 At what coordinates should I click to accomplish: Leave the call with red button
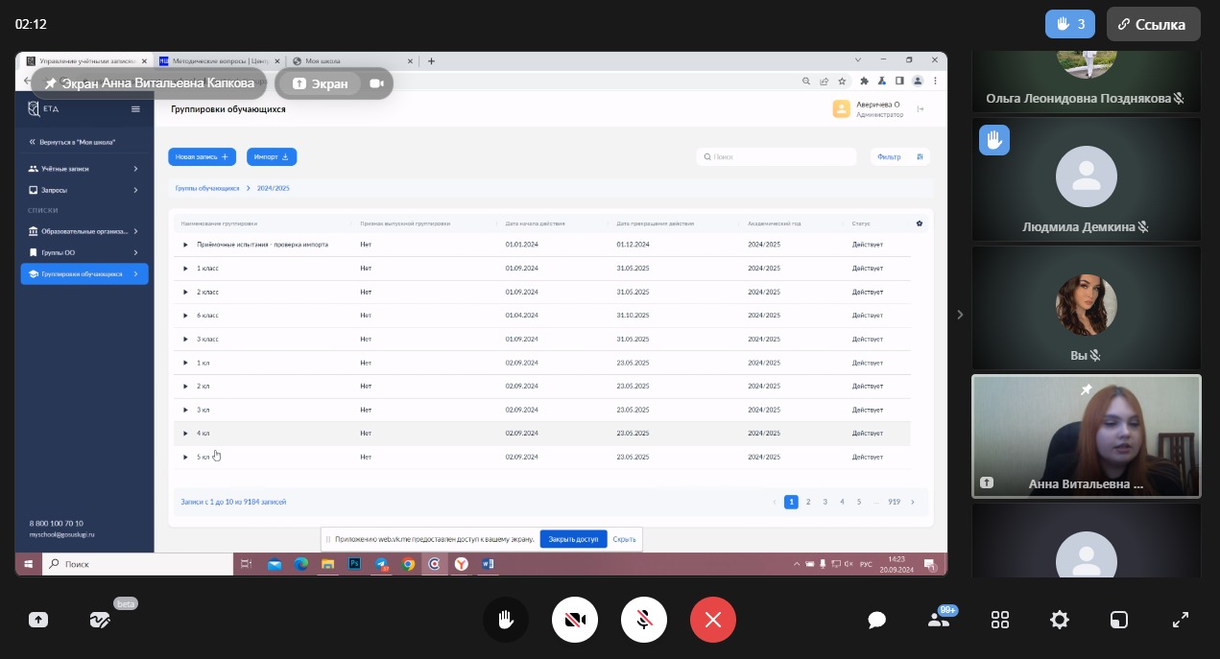point(712,620)
